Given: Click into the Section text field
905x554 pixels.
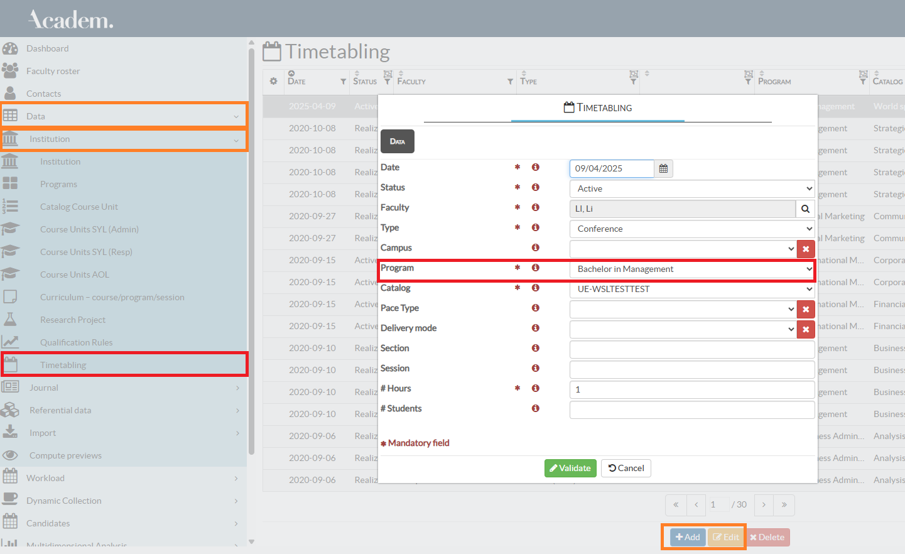Looking at the screenshot, I should [691, 349].
